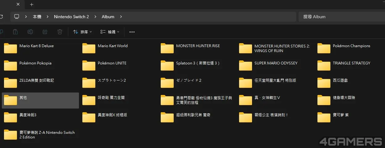
Task: Expand the chevron after Nintendo Switch 2
Action: (x=95, y=17)
